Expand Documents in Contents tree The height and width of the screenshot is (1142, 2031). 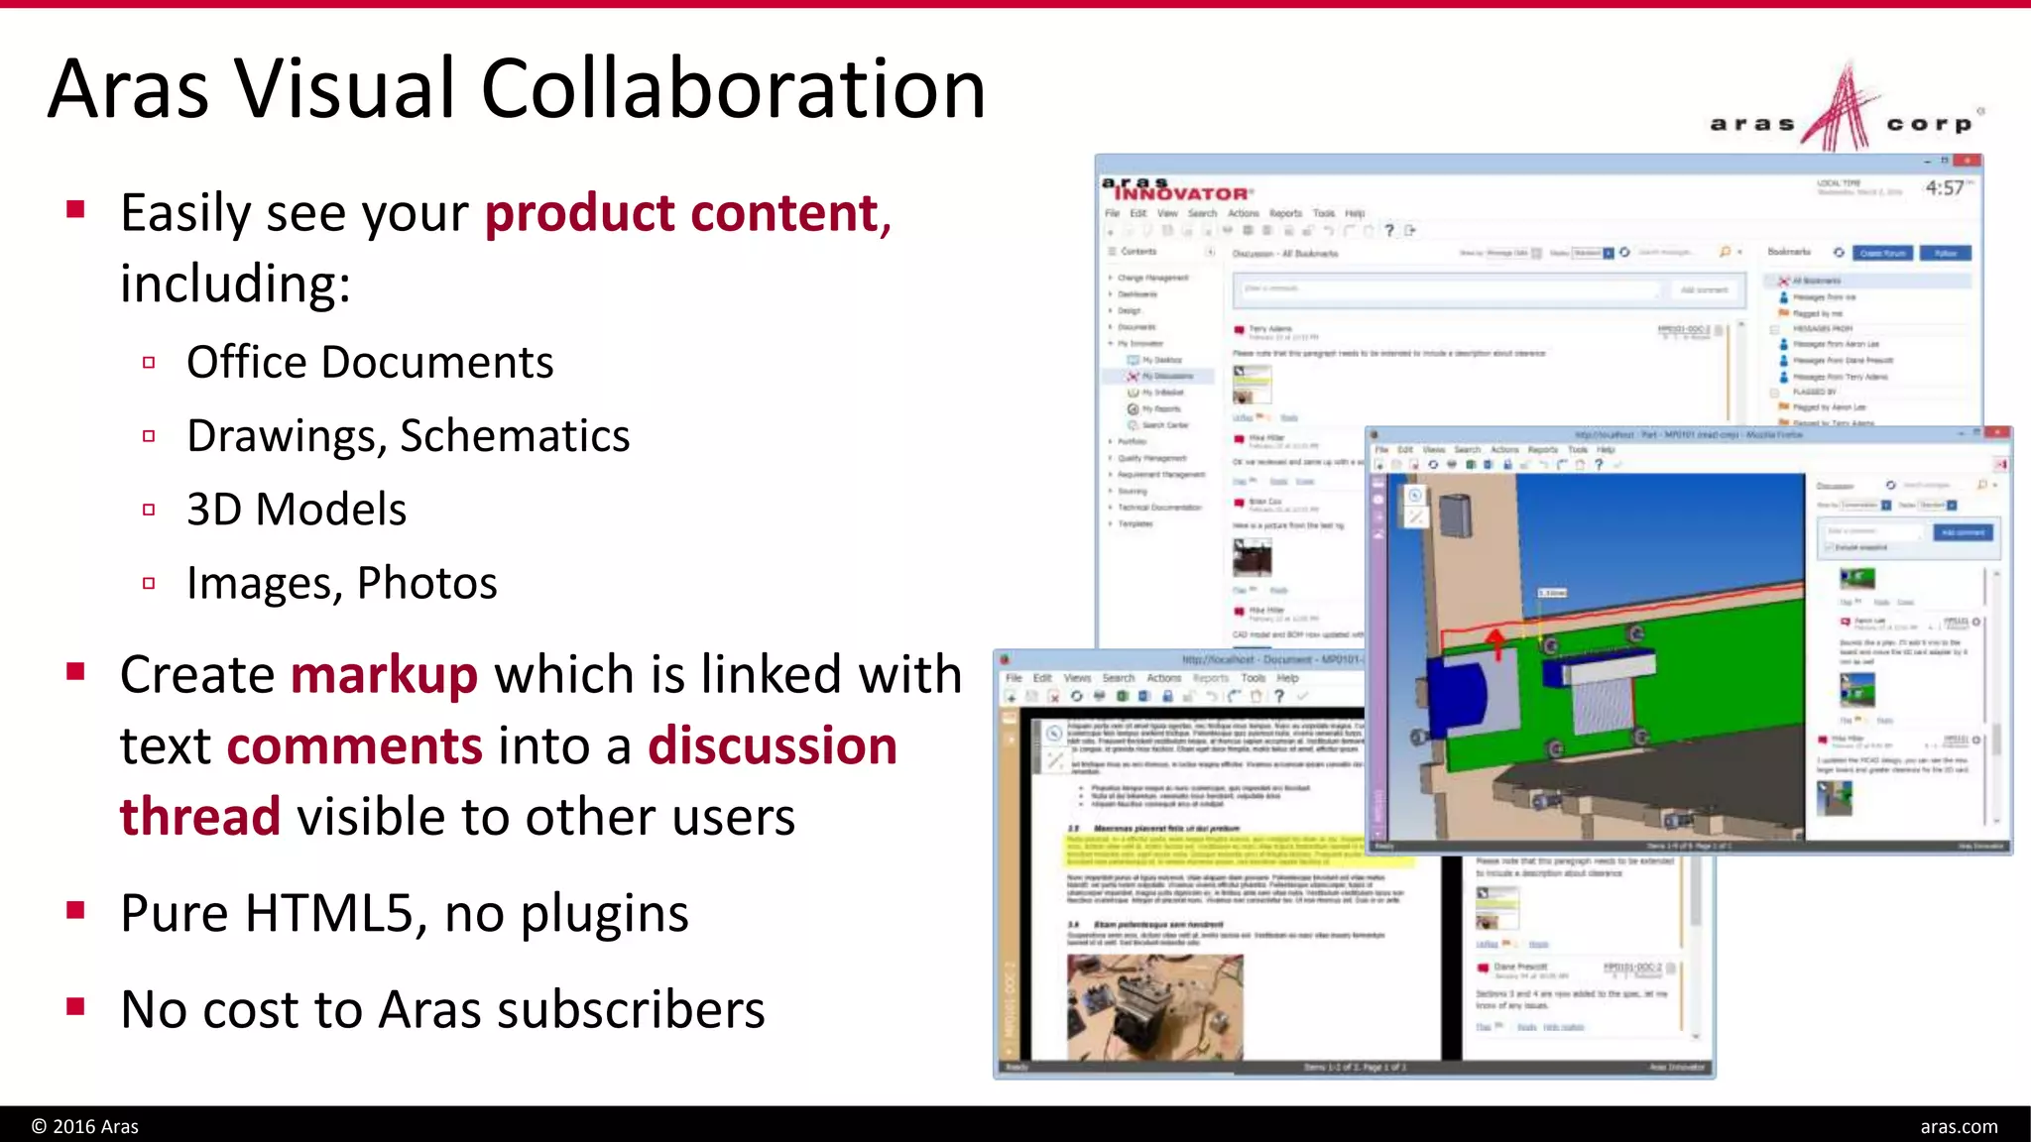[1111, 327]
